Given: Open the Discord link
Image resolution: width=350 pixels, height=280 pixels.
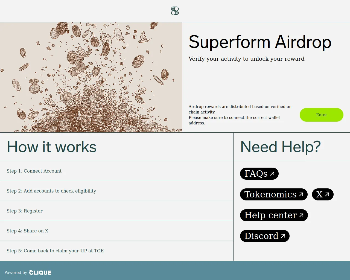Looking at the screenshot, I should tap(265, 236).
